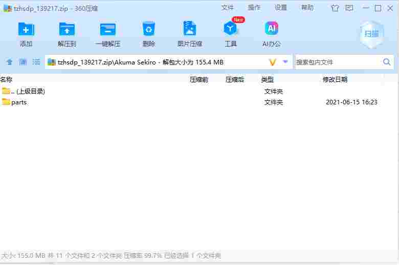Switch to icon view mode
The width and height of the screenshot is (399, 265).
pos(23,62)
